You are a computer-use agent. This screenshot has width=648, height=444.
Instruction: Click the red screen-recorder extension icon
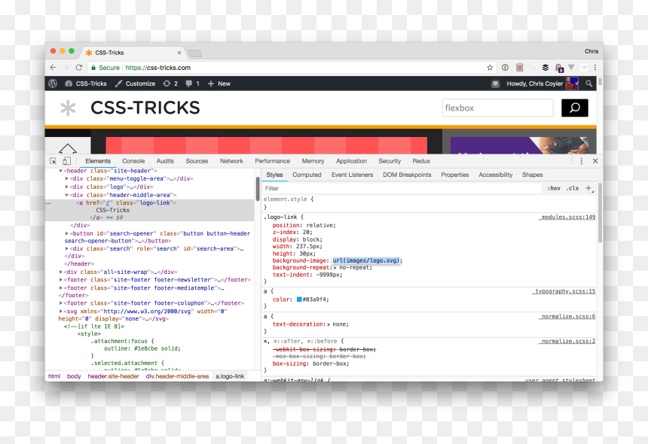(519, 68)
